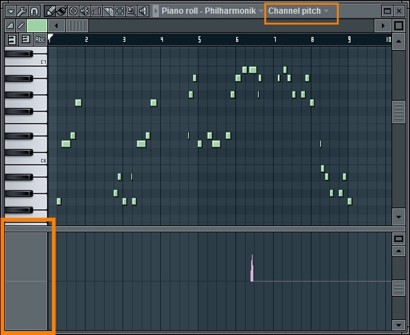The height and width of the screenshot is (335, 410).
Task: Jump to bar 9 on the ruler
Action: [x=349, y=40]
